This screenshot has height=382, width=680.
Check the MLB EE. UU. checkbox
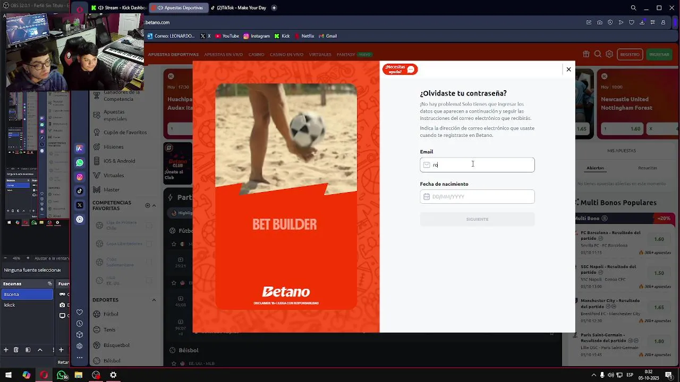click(149, 281)
